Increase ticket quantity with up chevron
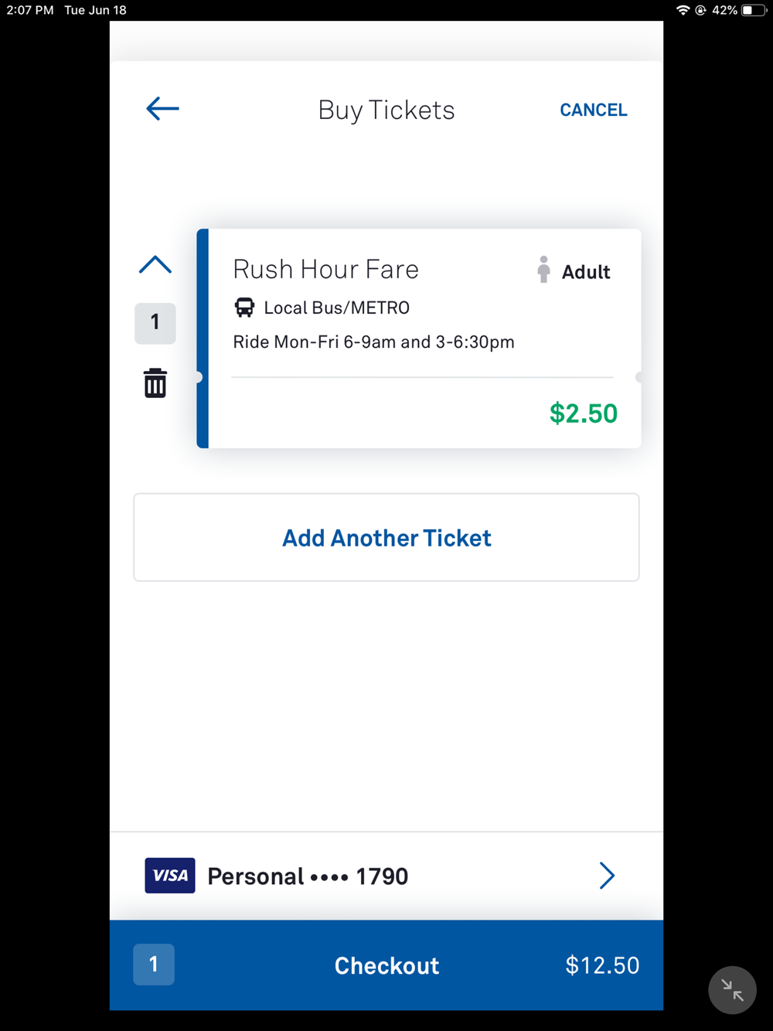The image size is (773, 1031). (x=155, y=265)
